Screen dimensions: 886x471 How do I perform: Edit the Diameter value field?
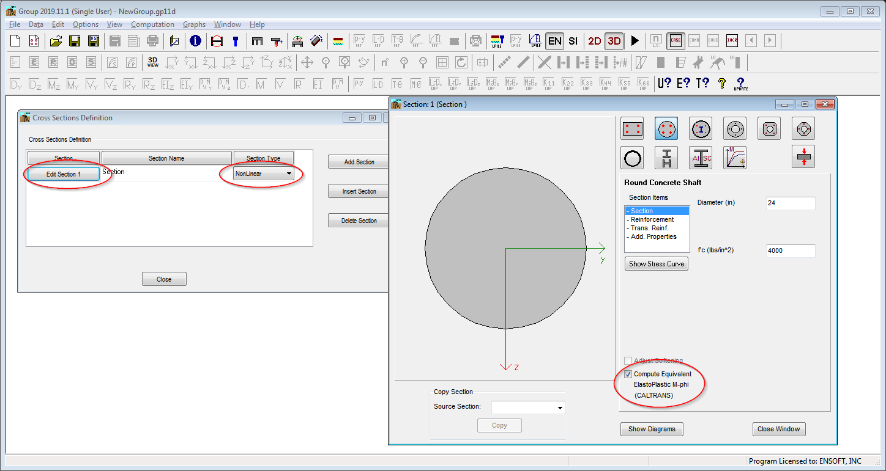(x=790, y=203)
